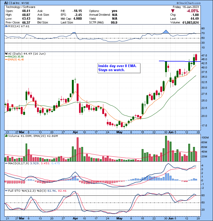Click the 'C3.ai Inc. NYSE' company name
The width and height of the screenshot is (213, 221).
coord(19,3)
